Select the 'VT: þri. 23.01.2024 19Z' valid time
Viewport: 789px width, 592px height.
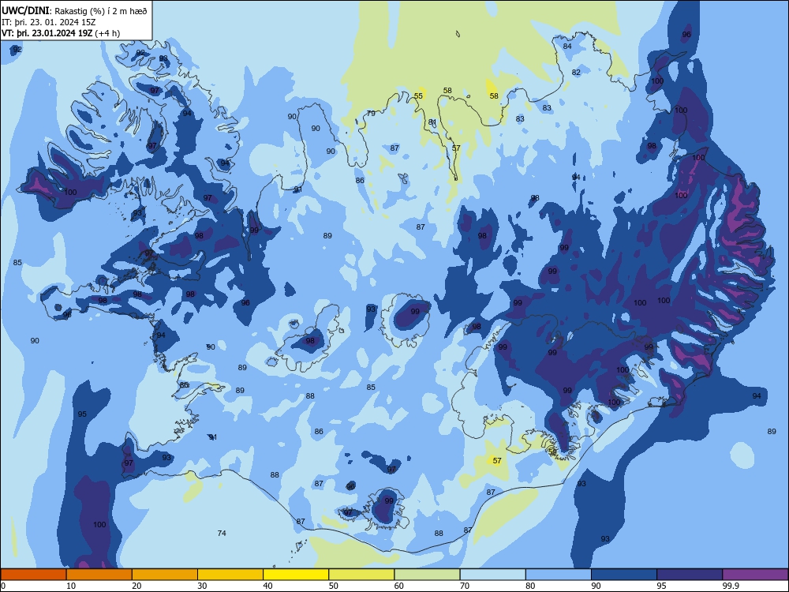(47, 33)
